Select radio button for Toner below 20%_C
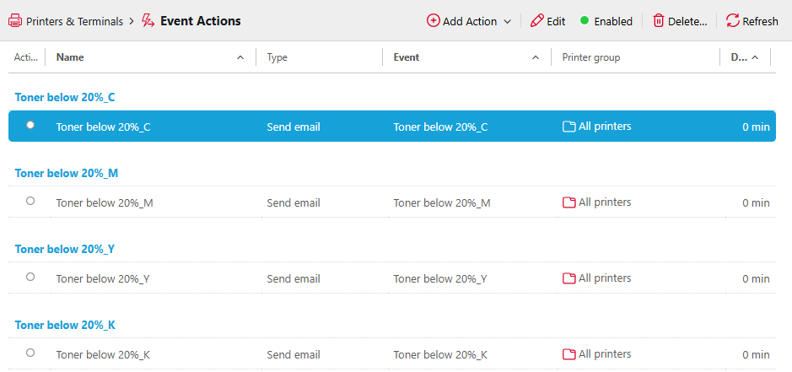This screenshot has width=792, height=372. [x=30, y=125]
